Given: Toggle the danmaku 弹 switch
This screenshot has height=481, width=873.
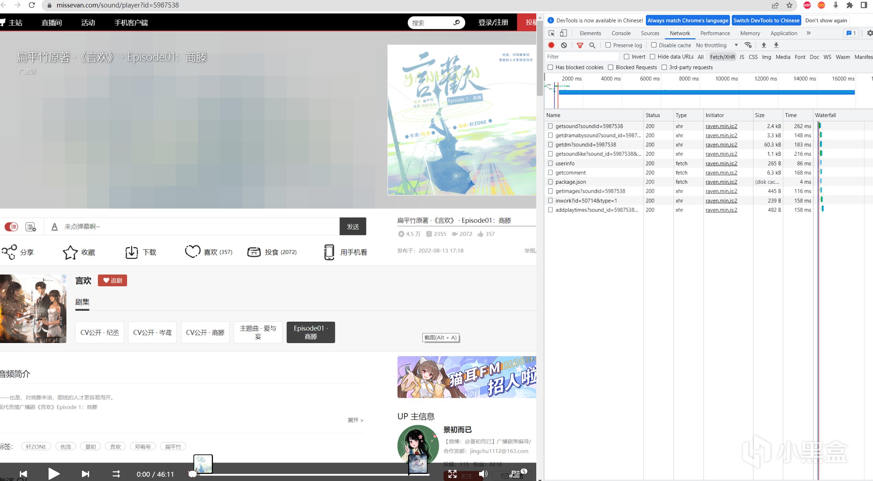Looking at the screenshot, I should pyautogui.click(x=11, y=227).
